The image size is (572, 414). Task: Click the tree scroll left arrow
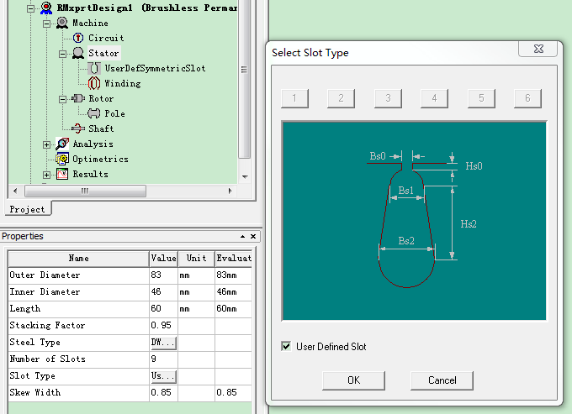pyautogui.click(x=15, y=191)
